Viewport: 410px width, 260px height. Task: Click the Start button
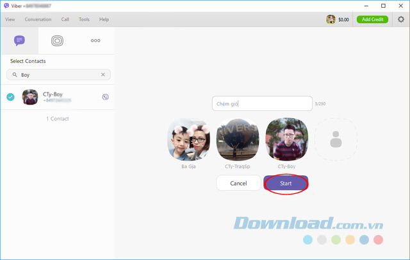(286, 183)
